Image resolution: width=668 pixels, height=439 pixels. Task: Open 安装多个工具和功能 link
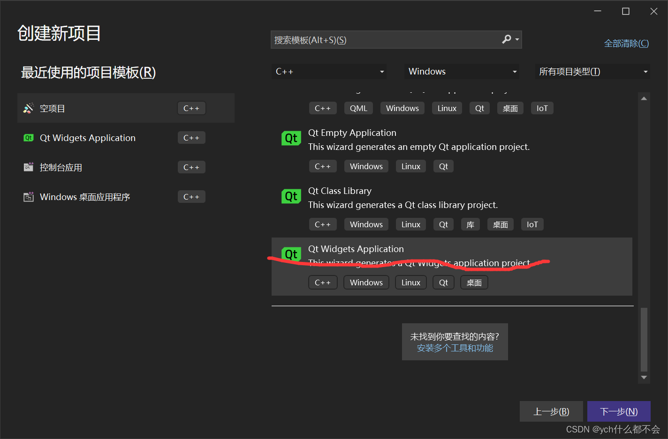click(455, 348)
